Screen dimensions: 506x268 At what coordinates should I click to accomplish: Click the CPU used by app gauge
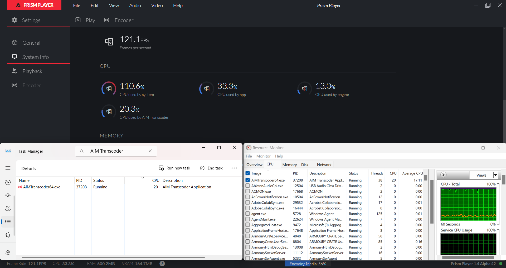tap(207, 89)
